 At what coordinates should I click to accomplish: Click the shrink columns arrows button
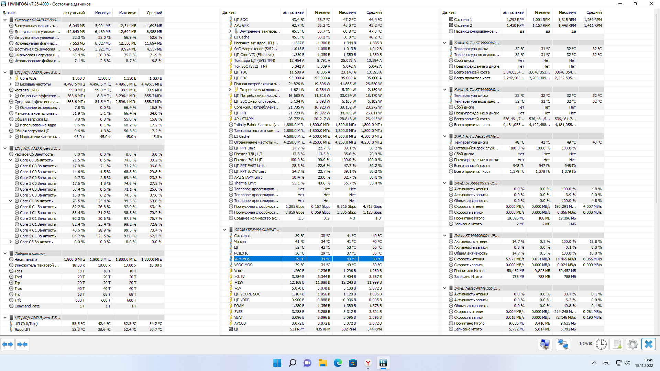point(22,344)
